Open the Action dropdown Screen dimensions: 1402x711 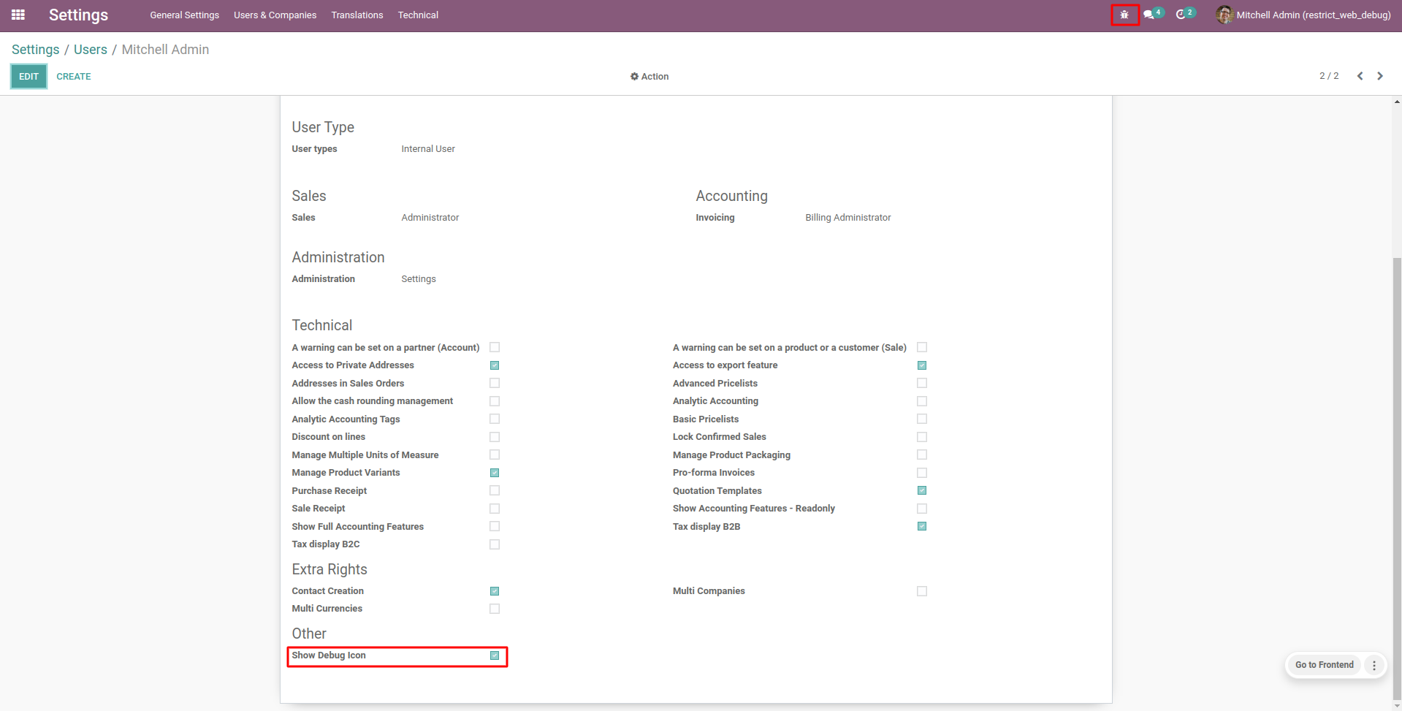click(649, 76)
